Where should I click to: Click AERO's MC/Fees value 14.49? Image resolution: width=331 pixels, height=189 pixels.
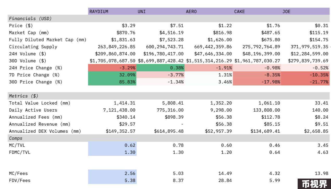225,173
